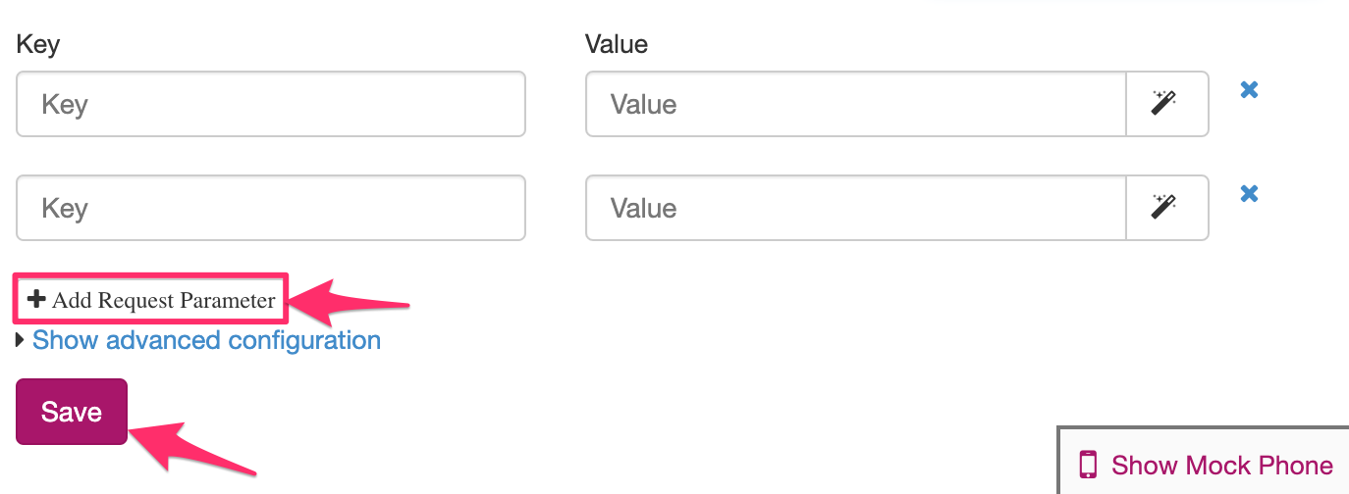
Task: Click the magic wand icon in second Value row
Action: 1165,207
